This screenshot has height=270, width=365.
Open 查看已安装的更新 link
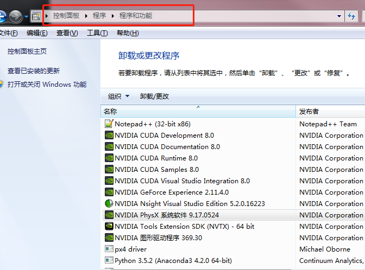click(x=34, y=70)
